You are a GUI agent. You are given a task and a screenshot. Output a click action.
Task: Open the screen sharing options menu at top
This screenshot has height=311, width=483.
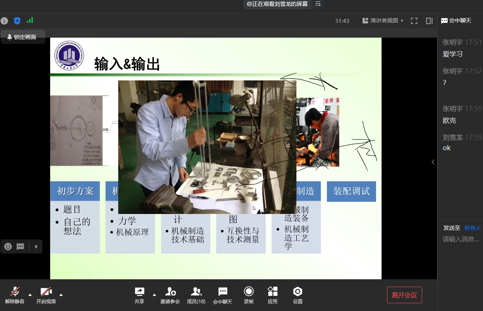tap(318, 4)
